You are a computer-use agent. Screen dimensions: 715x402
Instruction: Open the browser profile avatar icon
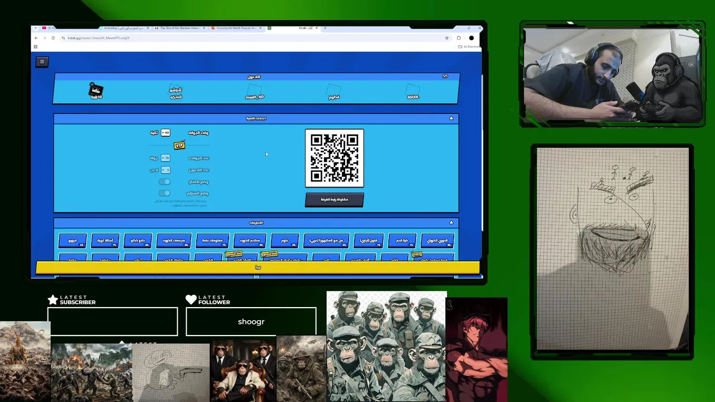click(471, 38)
